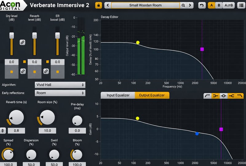Viewport: 246px width, 166px height.
Task: Click the Reverb time knob
Action: tap(16, 117)
